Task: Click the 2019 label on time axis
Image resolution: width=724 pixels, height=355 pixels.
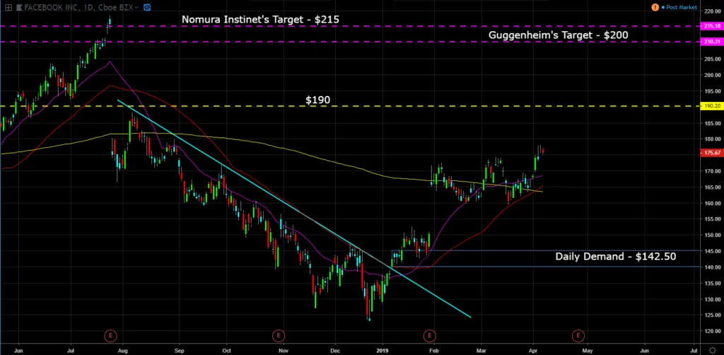Action: (383, 350)
